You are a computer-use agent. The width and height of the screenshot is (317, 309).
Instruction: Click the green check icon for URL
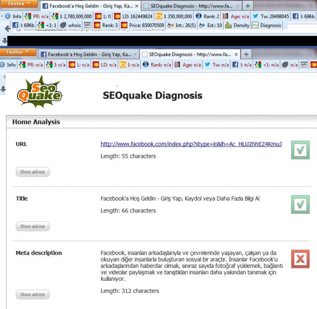tap(300, 150)
